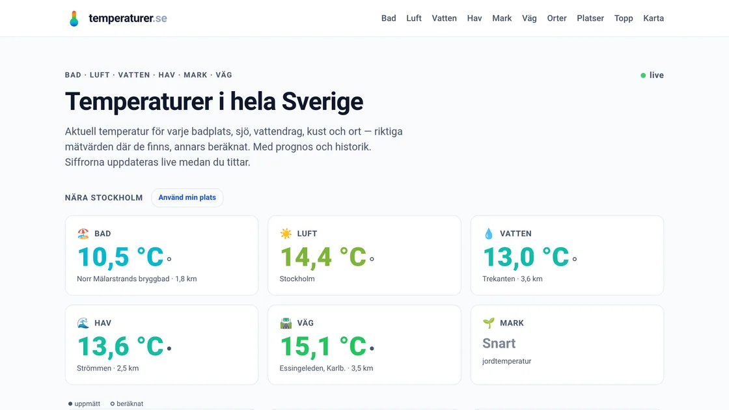729x410 pixels.
Task: Open the 13,6 °C Hav reading
Action: point(120,346)
